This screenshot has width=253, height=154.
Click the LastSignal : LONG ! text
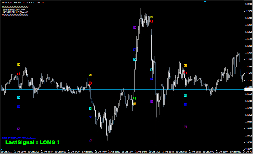click(x=32, y=142)
